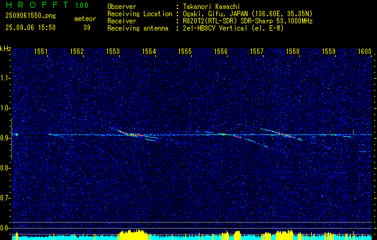Click the 1.0 kHz frequency label
Screen dimensions: 377x240
(5, 109)
